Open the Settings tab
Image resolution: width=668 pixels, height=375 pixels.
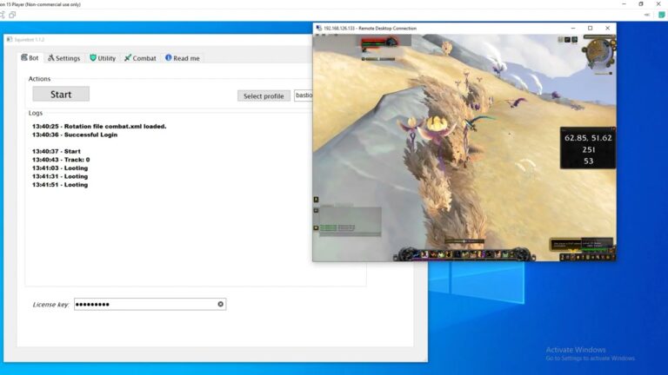click(x=63, y=58)
